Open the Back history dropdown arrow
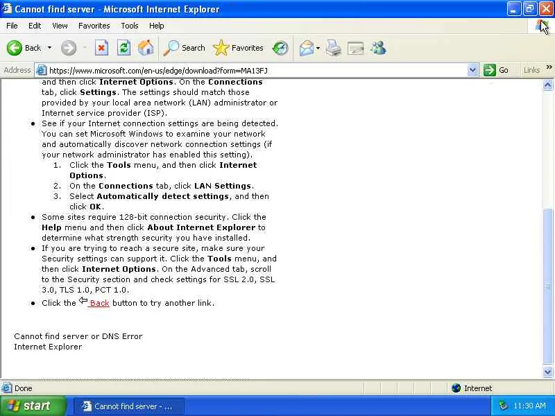555x416 pixels. click(49, 48)
